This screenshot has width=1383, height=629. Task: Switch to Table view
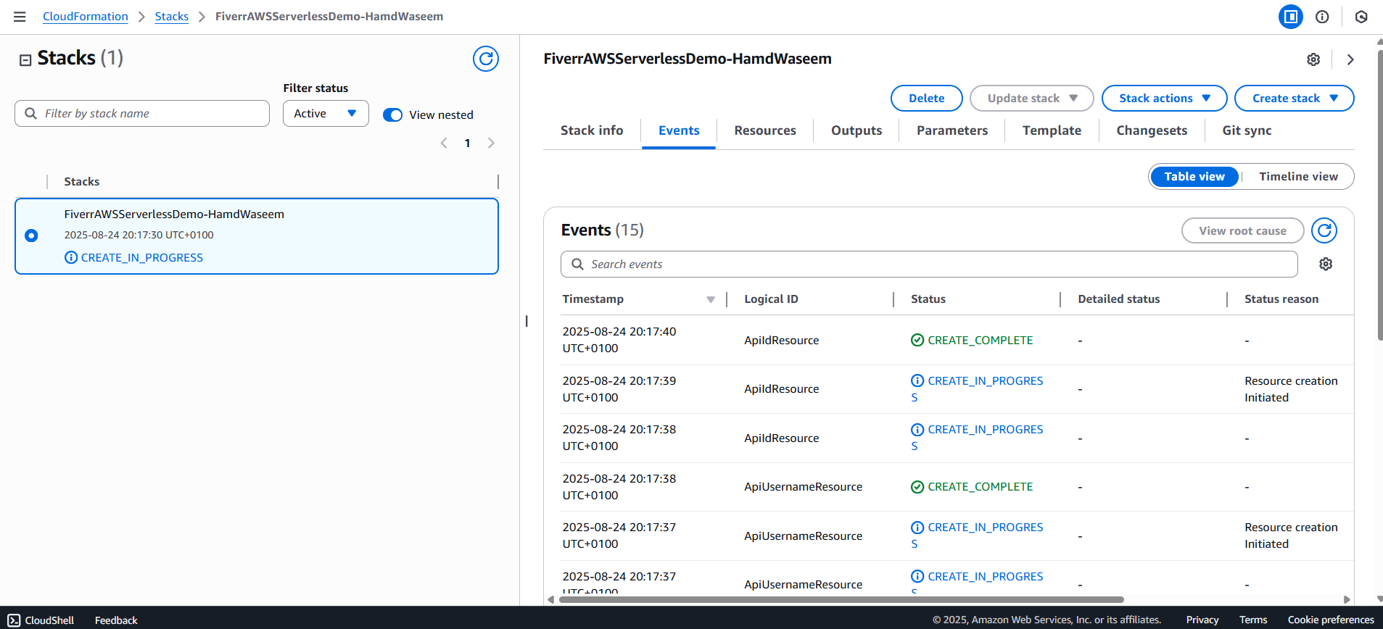[1194, 177]
